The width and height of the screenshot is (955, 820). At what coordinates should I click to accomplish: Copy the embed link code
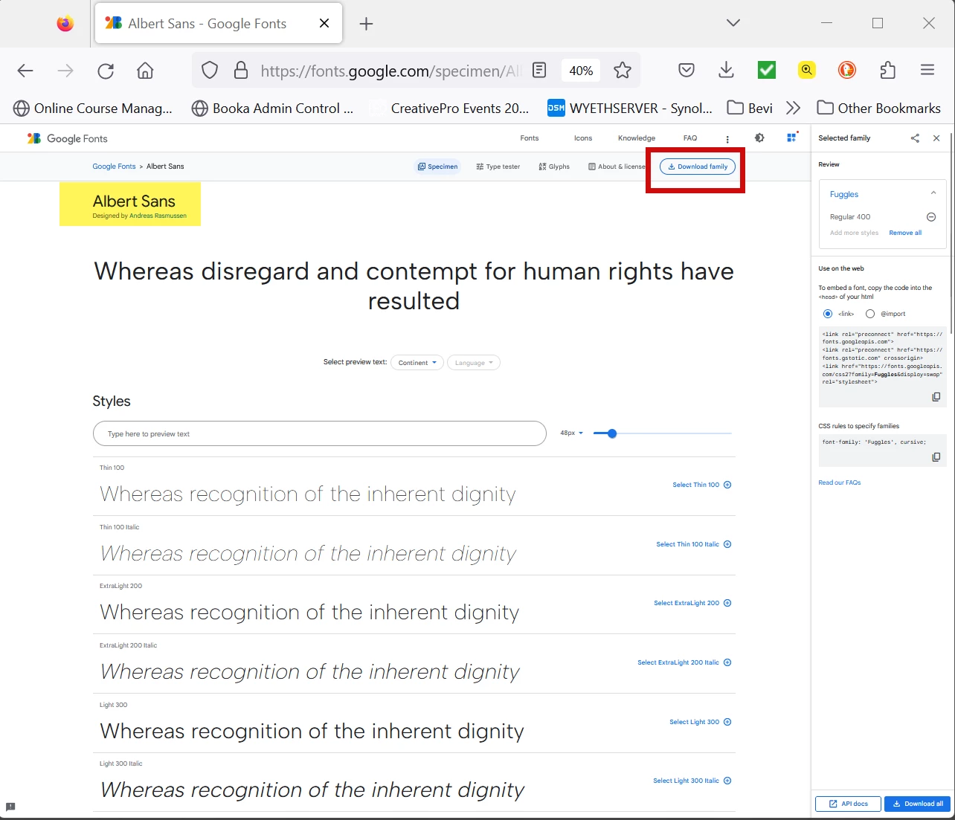tap(936, 397)
